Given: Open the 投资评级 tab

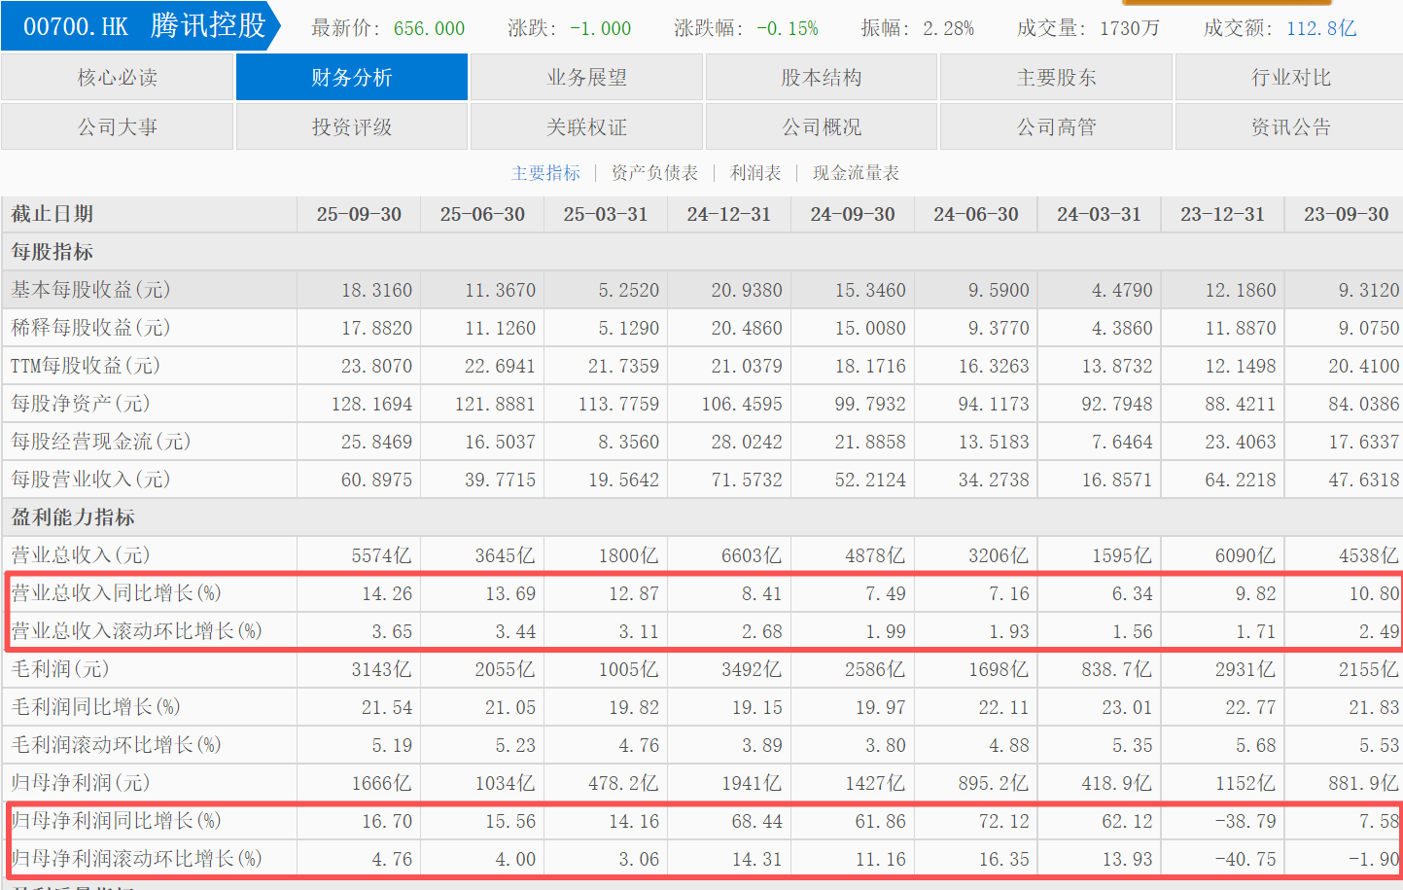Looking at the screenshot, I should 352,126.
